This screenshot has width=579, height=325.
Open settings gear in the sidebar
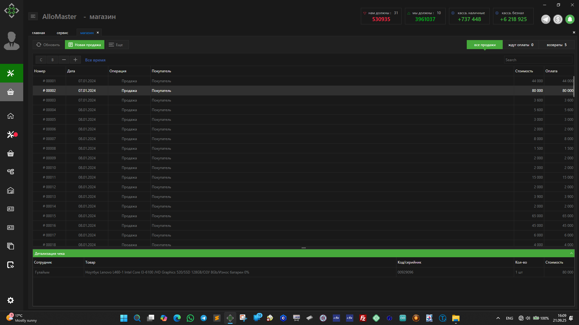tap(11, 300)
